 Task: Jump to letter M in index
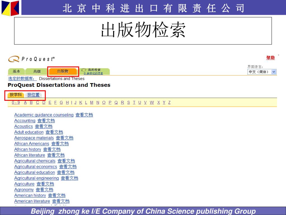(92, 102)
